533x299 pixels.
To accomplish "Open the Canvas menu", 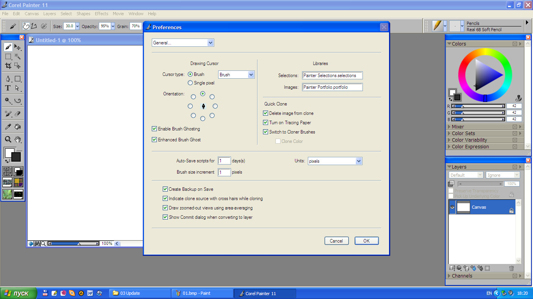I will click(x=32, y=14).
